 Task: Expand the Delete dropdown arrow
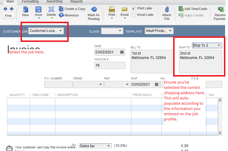coord(52,18)
